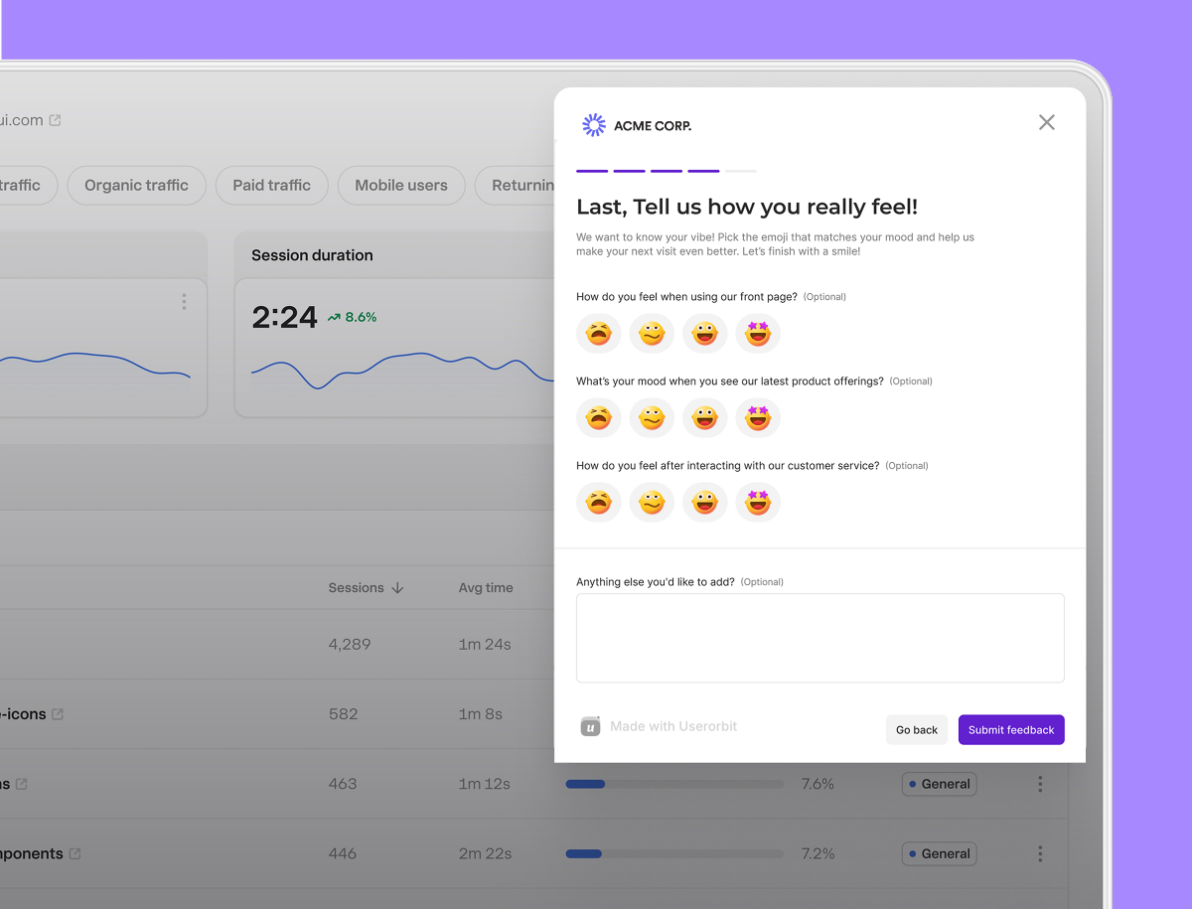Click the 'Anything else you'd like to add' text box
1192x909 pixels.
point(819,638)
